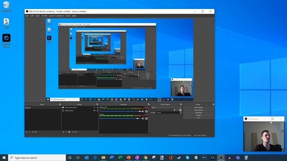Open the Webcam Viewer desktop shortcut
The image size is (287, 161).
pyautogui.click(x=6, y=41)
